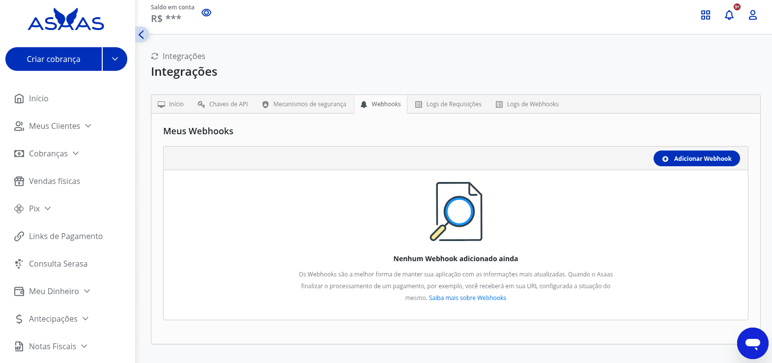Expand the Meus Clientes chevron
The height and width of the screenshot is (363, 772).
88,126
